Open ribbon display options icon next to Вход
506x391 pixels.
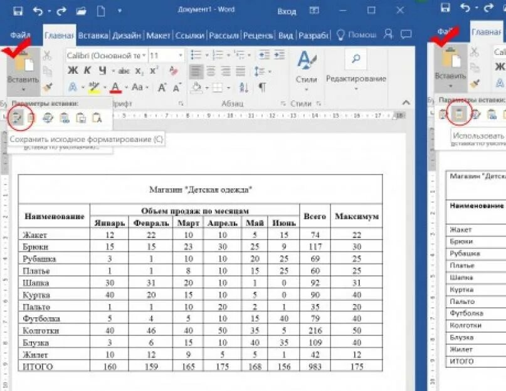tap(314, 11)
